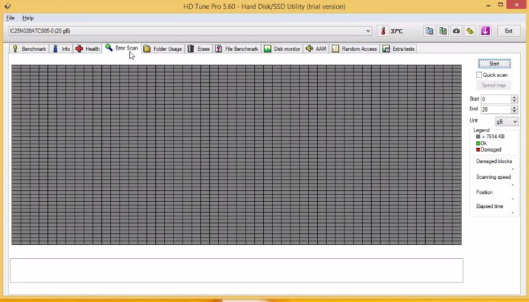Switch to the AAM tab
Screen dimensions: 529x302
tap(316, 49)
